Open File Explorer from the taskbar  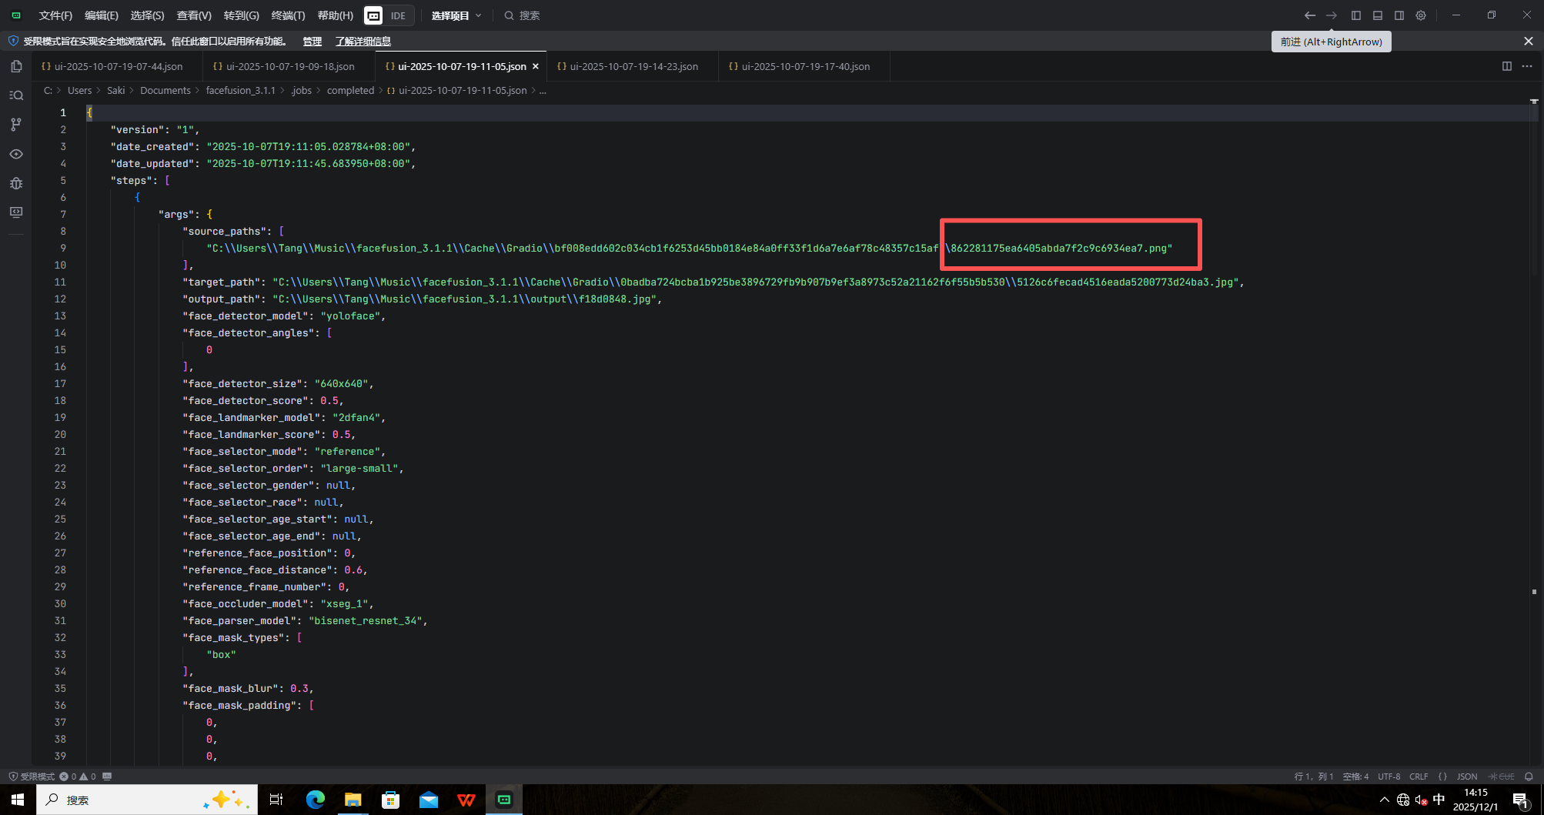coord(353,800)
